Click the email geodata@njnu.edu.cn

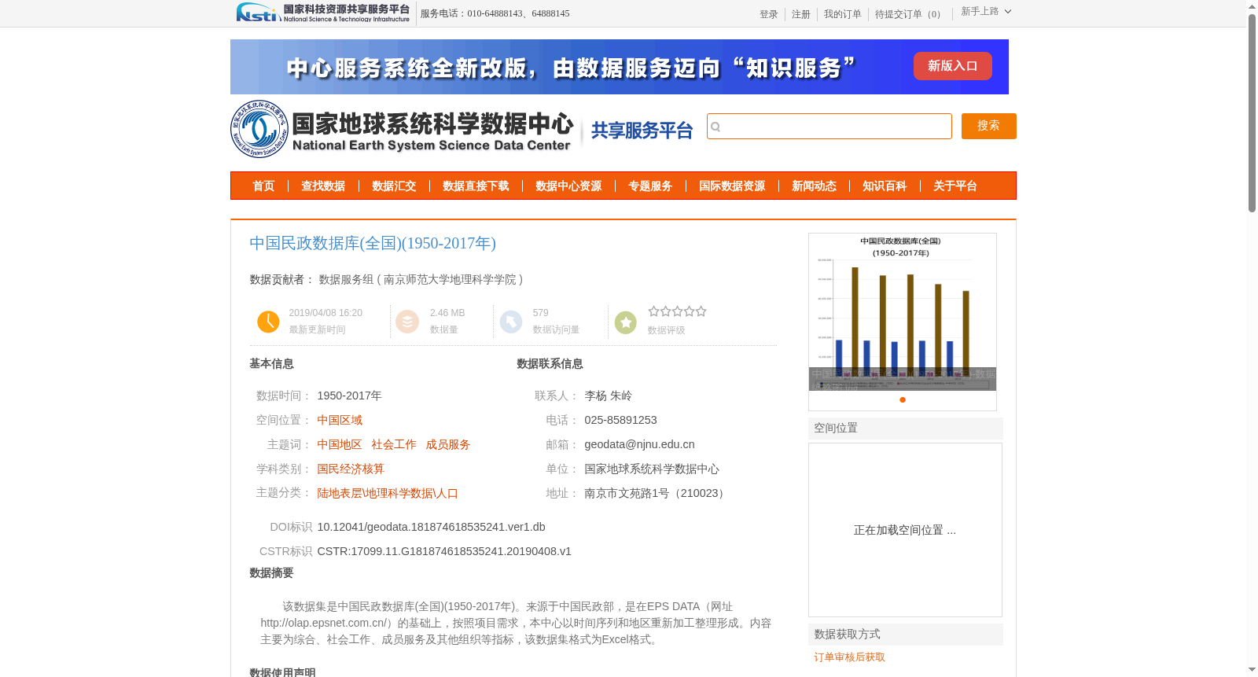pyautogui.click(x=639, y=445)
